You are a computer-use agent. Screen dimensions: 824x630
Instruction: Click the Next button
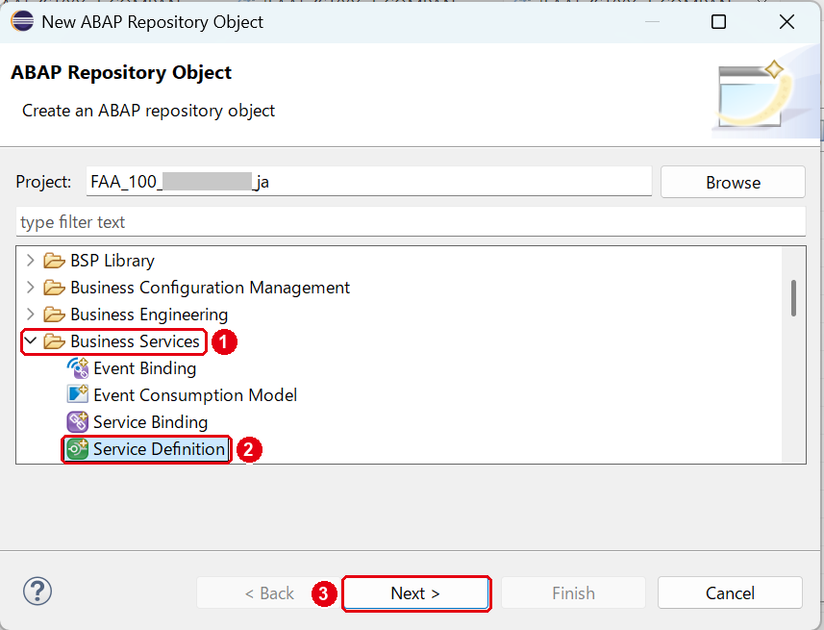(416, 593)
